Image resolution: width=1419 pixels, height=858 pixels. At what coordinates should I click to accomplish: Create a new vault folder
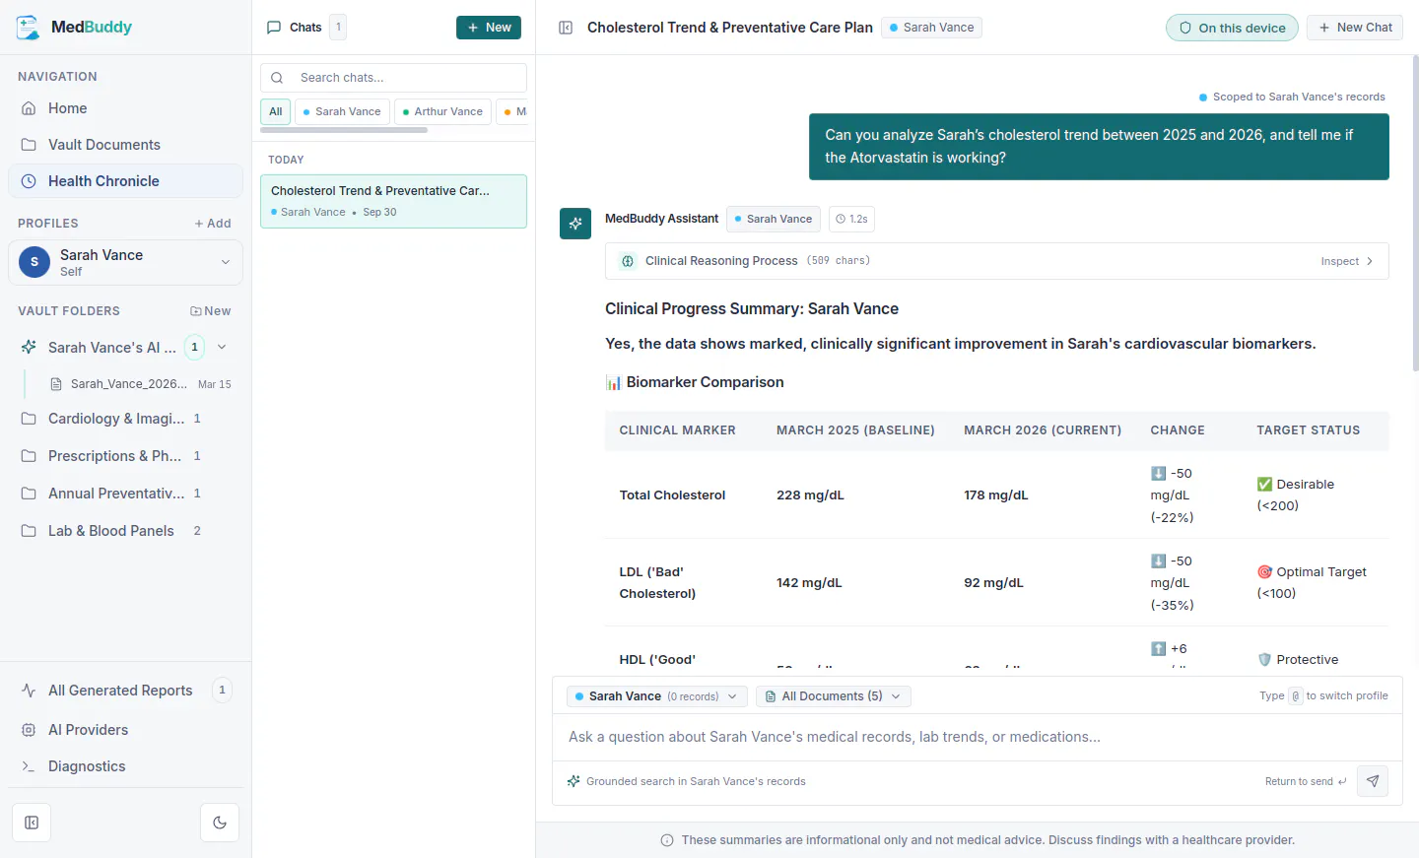(x=211, y=311)
